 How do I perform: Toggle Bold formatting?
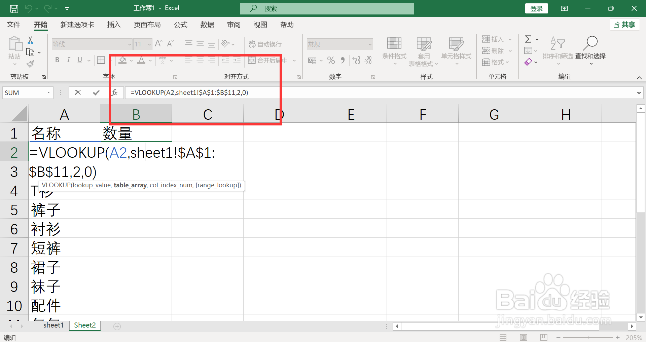(x=57, y=60)
